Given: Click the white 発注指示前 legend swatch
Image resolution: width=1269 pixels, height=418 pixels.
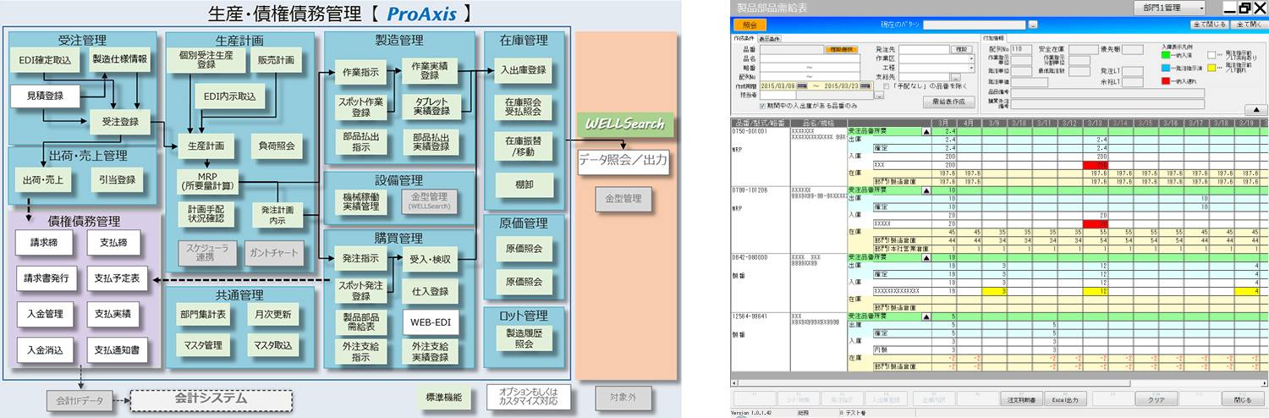Looking at the screenshot, I should [x=1211, y=55].
